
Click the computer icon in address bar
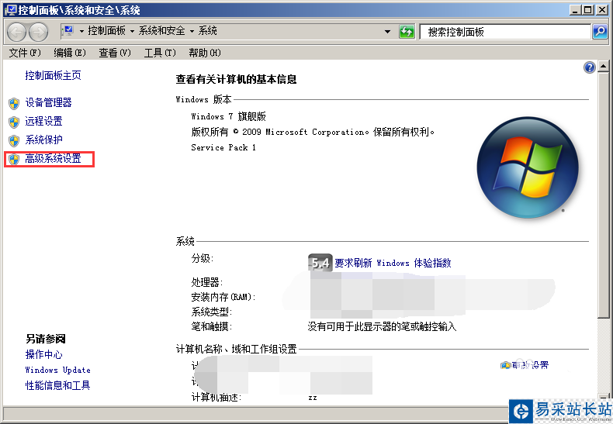68,30
